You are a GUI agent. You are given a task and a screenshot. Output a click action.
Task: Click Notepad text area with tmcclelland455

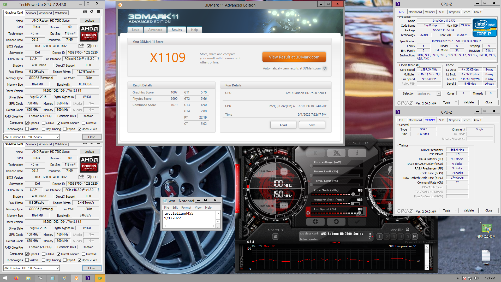tap(189, 217)
